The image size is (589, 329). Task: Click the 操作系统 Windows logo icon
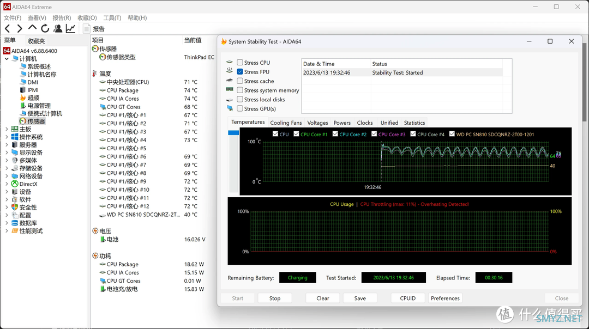click(15, 137)
